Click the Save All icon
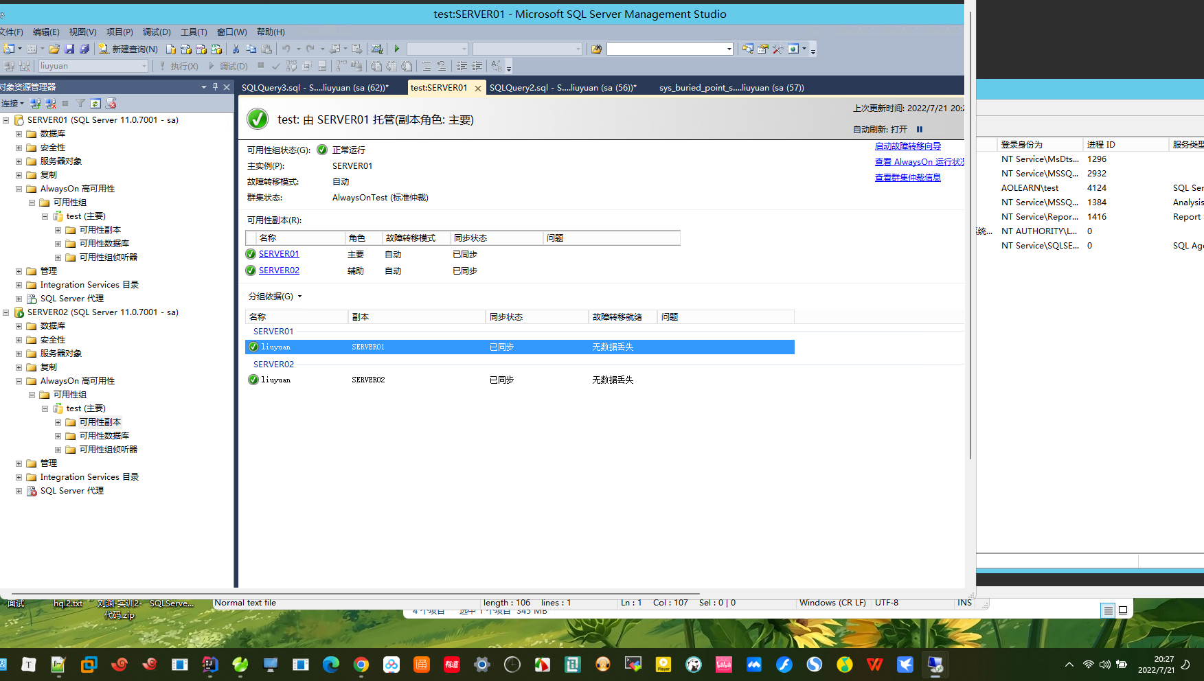The image size is (1204, 681). tap(84, 49)
